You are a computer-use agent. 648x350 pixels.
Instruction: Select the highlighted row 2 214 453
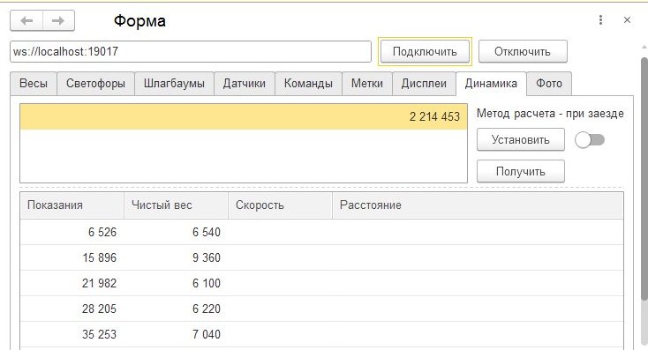click(244, 116)
